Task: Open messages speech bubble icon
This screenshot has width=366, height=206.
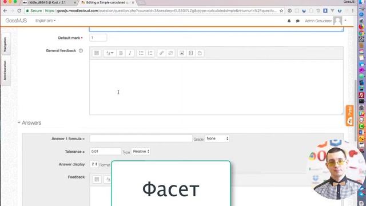Action: [x=297, y=21]
